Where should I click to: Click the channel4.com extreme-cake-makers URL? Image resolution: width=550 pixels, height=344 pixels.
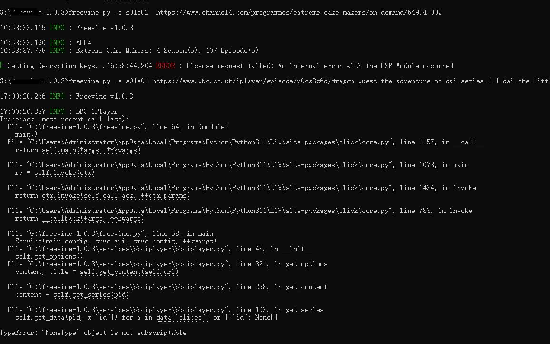[x=299, y=13]
